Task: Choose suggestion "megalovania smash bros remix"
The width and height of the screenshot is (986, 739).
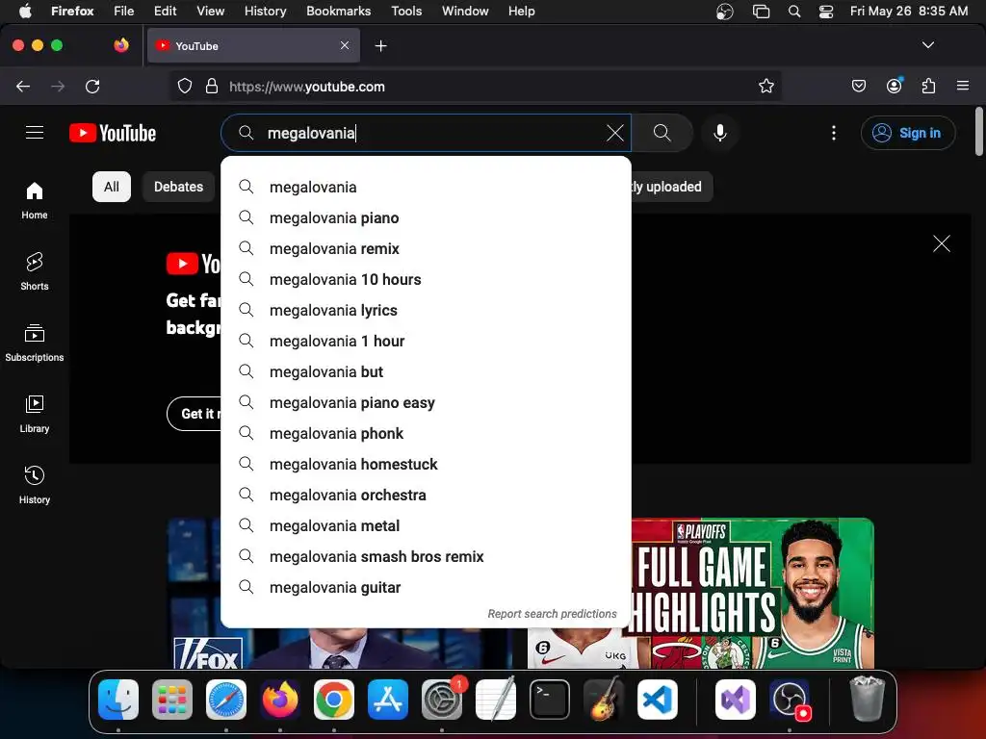Action: [x=426, y=557]
